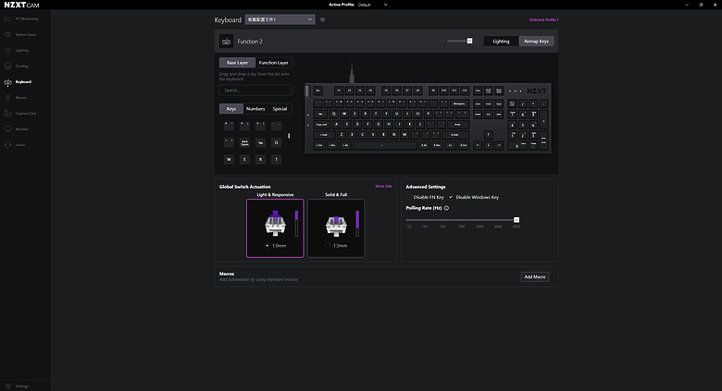Click the volume roller on the keyboard image

[x=307, y=92]
